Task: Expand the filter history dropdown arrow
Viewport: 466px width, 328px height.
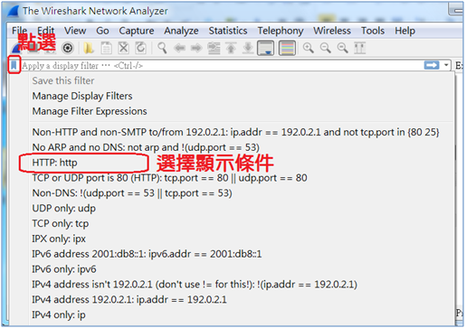Action: (x=446, y=65)
